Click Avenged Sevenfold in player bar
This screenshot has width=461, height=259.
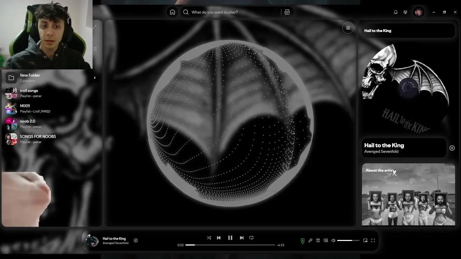tap(115, 243)
